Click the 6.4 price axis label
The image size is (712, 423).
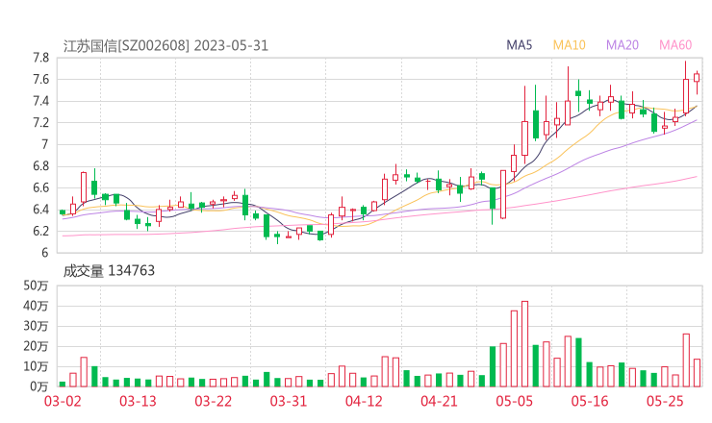coord(40,210)
